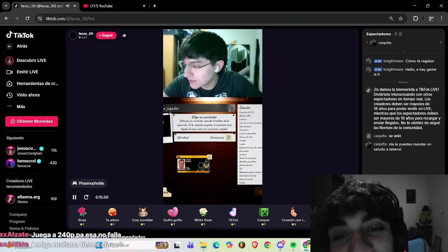This screenshot has width=448, height=252.
Task: Click the Obtener Monedas button
Action: [31, 121]
